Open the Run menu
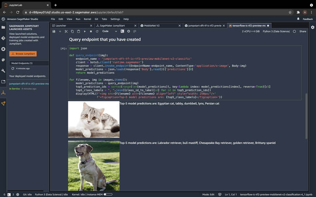This screenshot has width=316, height=197. point(78,19)
